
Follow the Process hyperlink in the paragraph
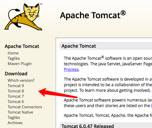pyautogui.click(x=71, y=69)
